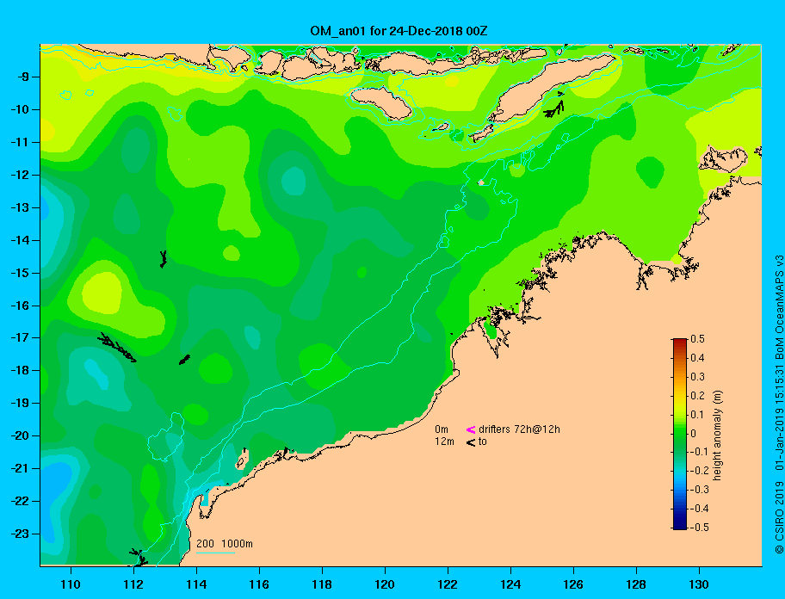Click the latitude label -18
Viewport: 785px width, 599px height.
[21, 371]
